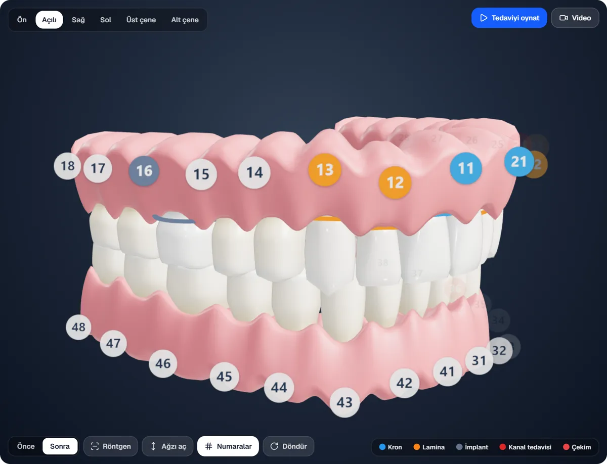Open the Video button
This screenshot has height=464, width=607.
[575, 18]
